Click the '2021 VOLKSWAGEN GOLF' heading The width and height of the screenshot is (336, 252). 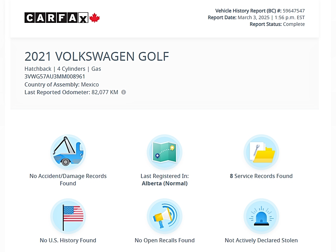[97, 56]
